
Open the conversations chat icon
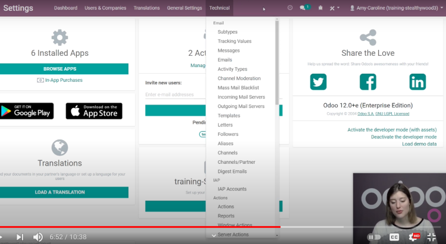pos(303,8)
